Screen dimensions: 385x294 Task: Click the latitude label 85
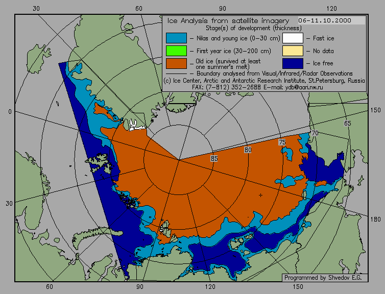click(x=214, y=159)
